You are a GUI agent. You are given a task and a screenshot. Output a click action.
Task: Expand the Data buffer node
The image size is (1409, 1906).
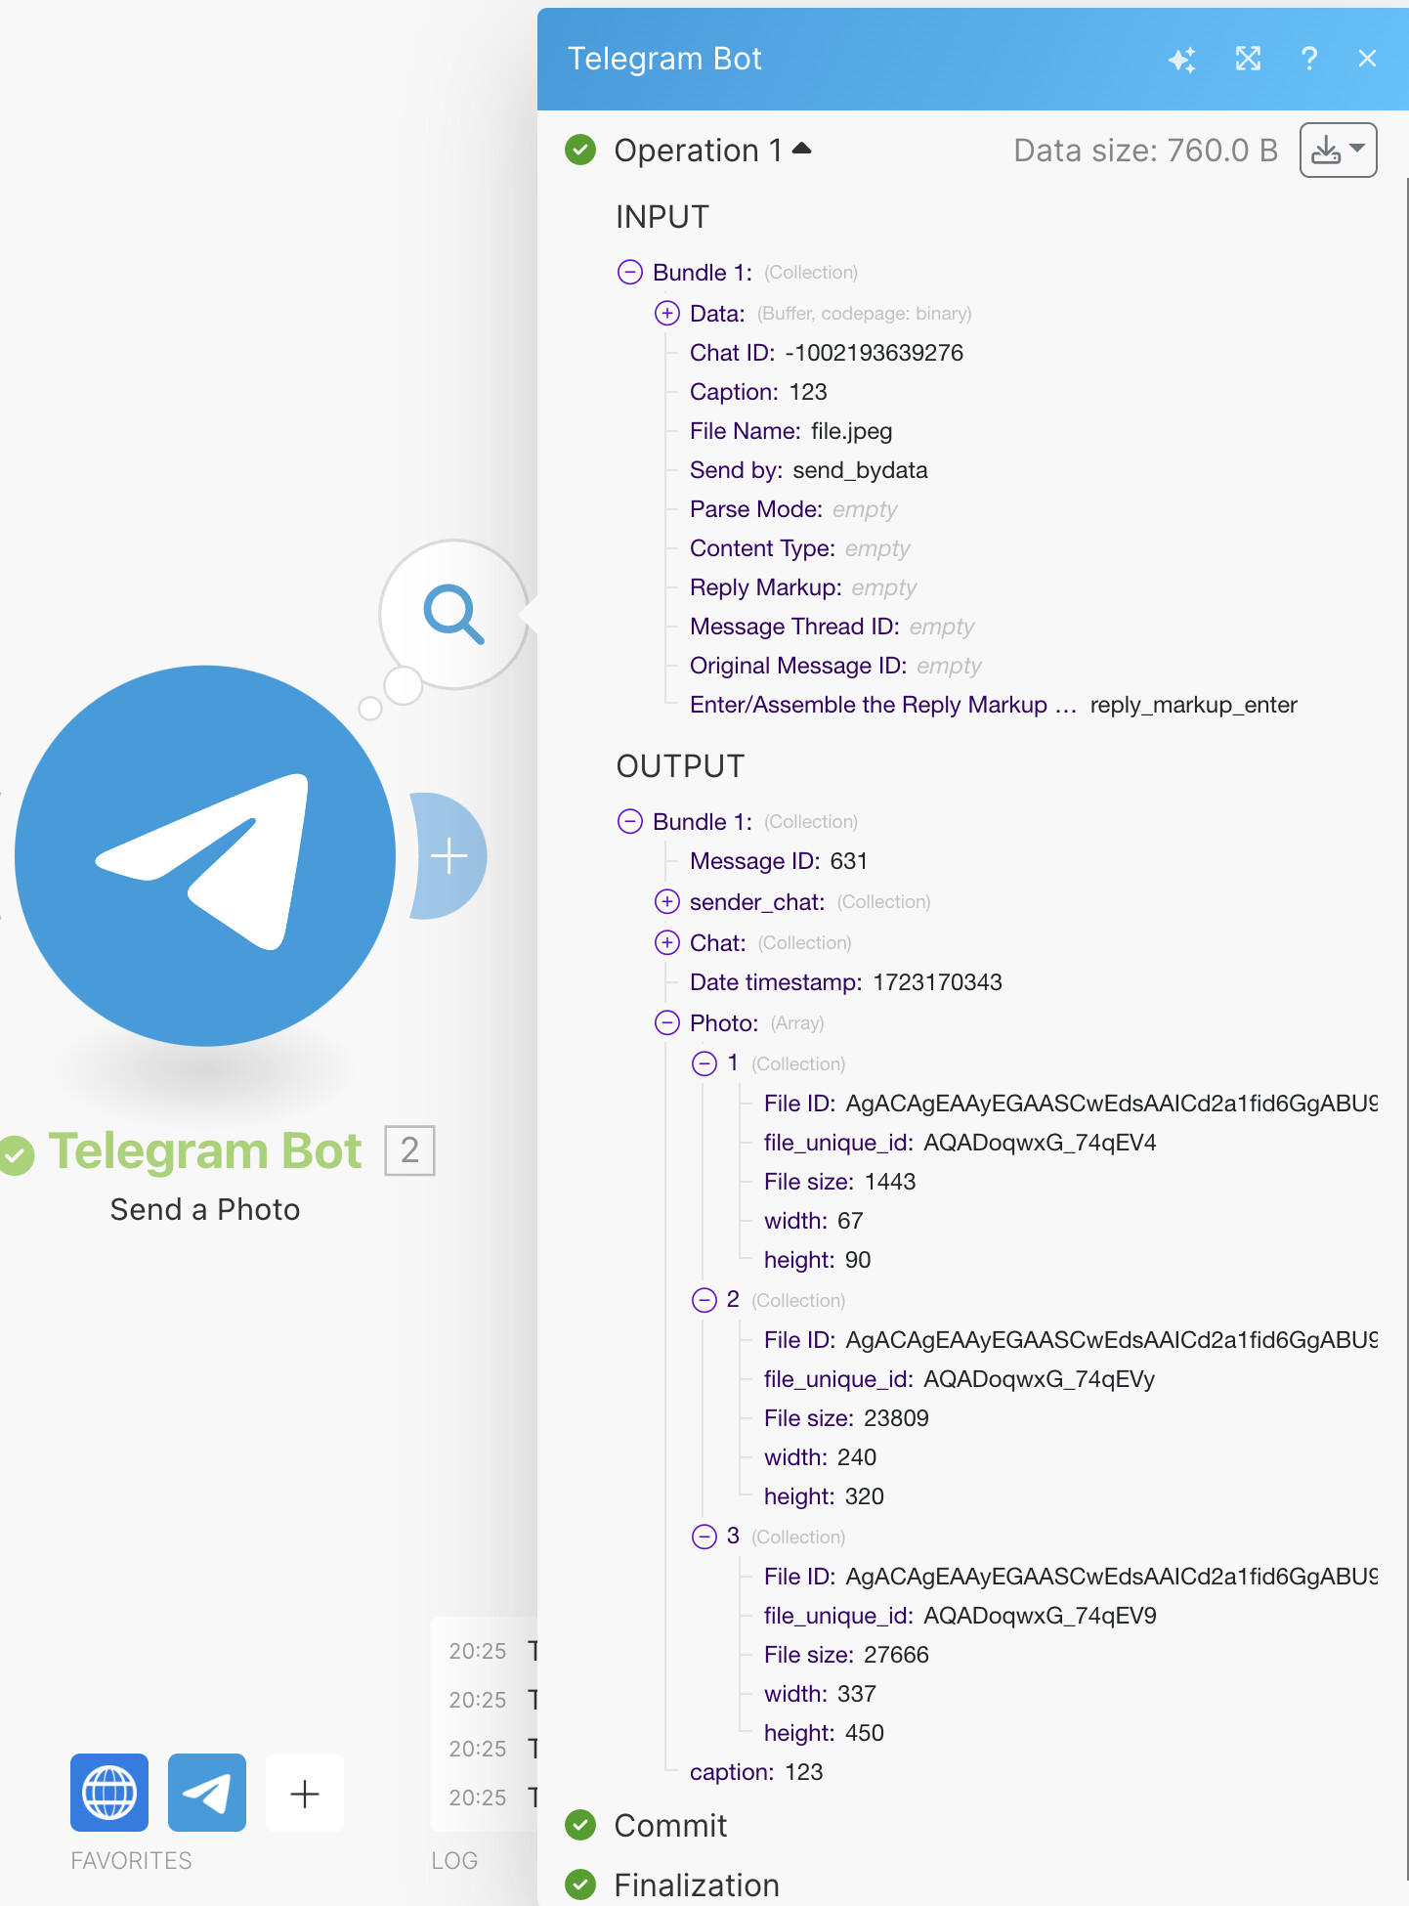click(667, 313)
